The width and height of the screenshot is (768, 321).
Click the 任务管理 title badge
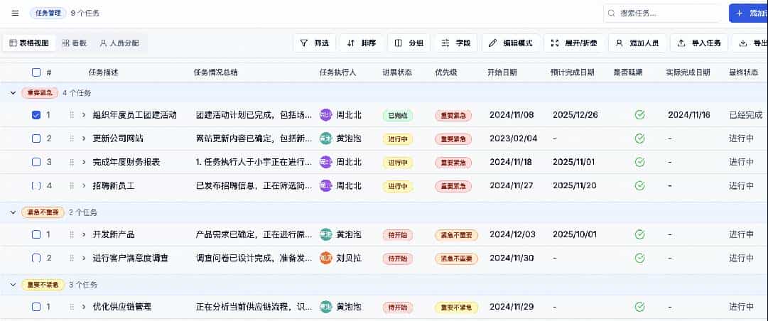(x=48, y=13)
